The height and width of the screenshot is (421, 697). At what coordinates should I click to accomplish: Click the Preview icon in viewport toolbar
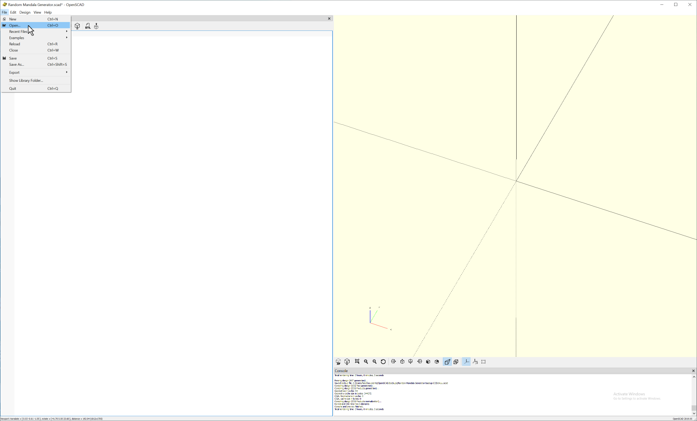338,362
